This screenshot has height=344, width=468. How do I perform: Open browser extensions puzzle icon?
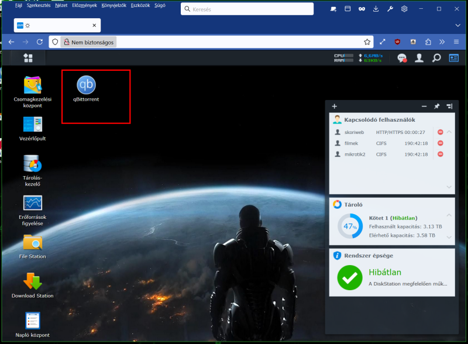[428, 42]
